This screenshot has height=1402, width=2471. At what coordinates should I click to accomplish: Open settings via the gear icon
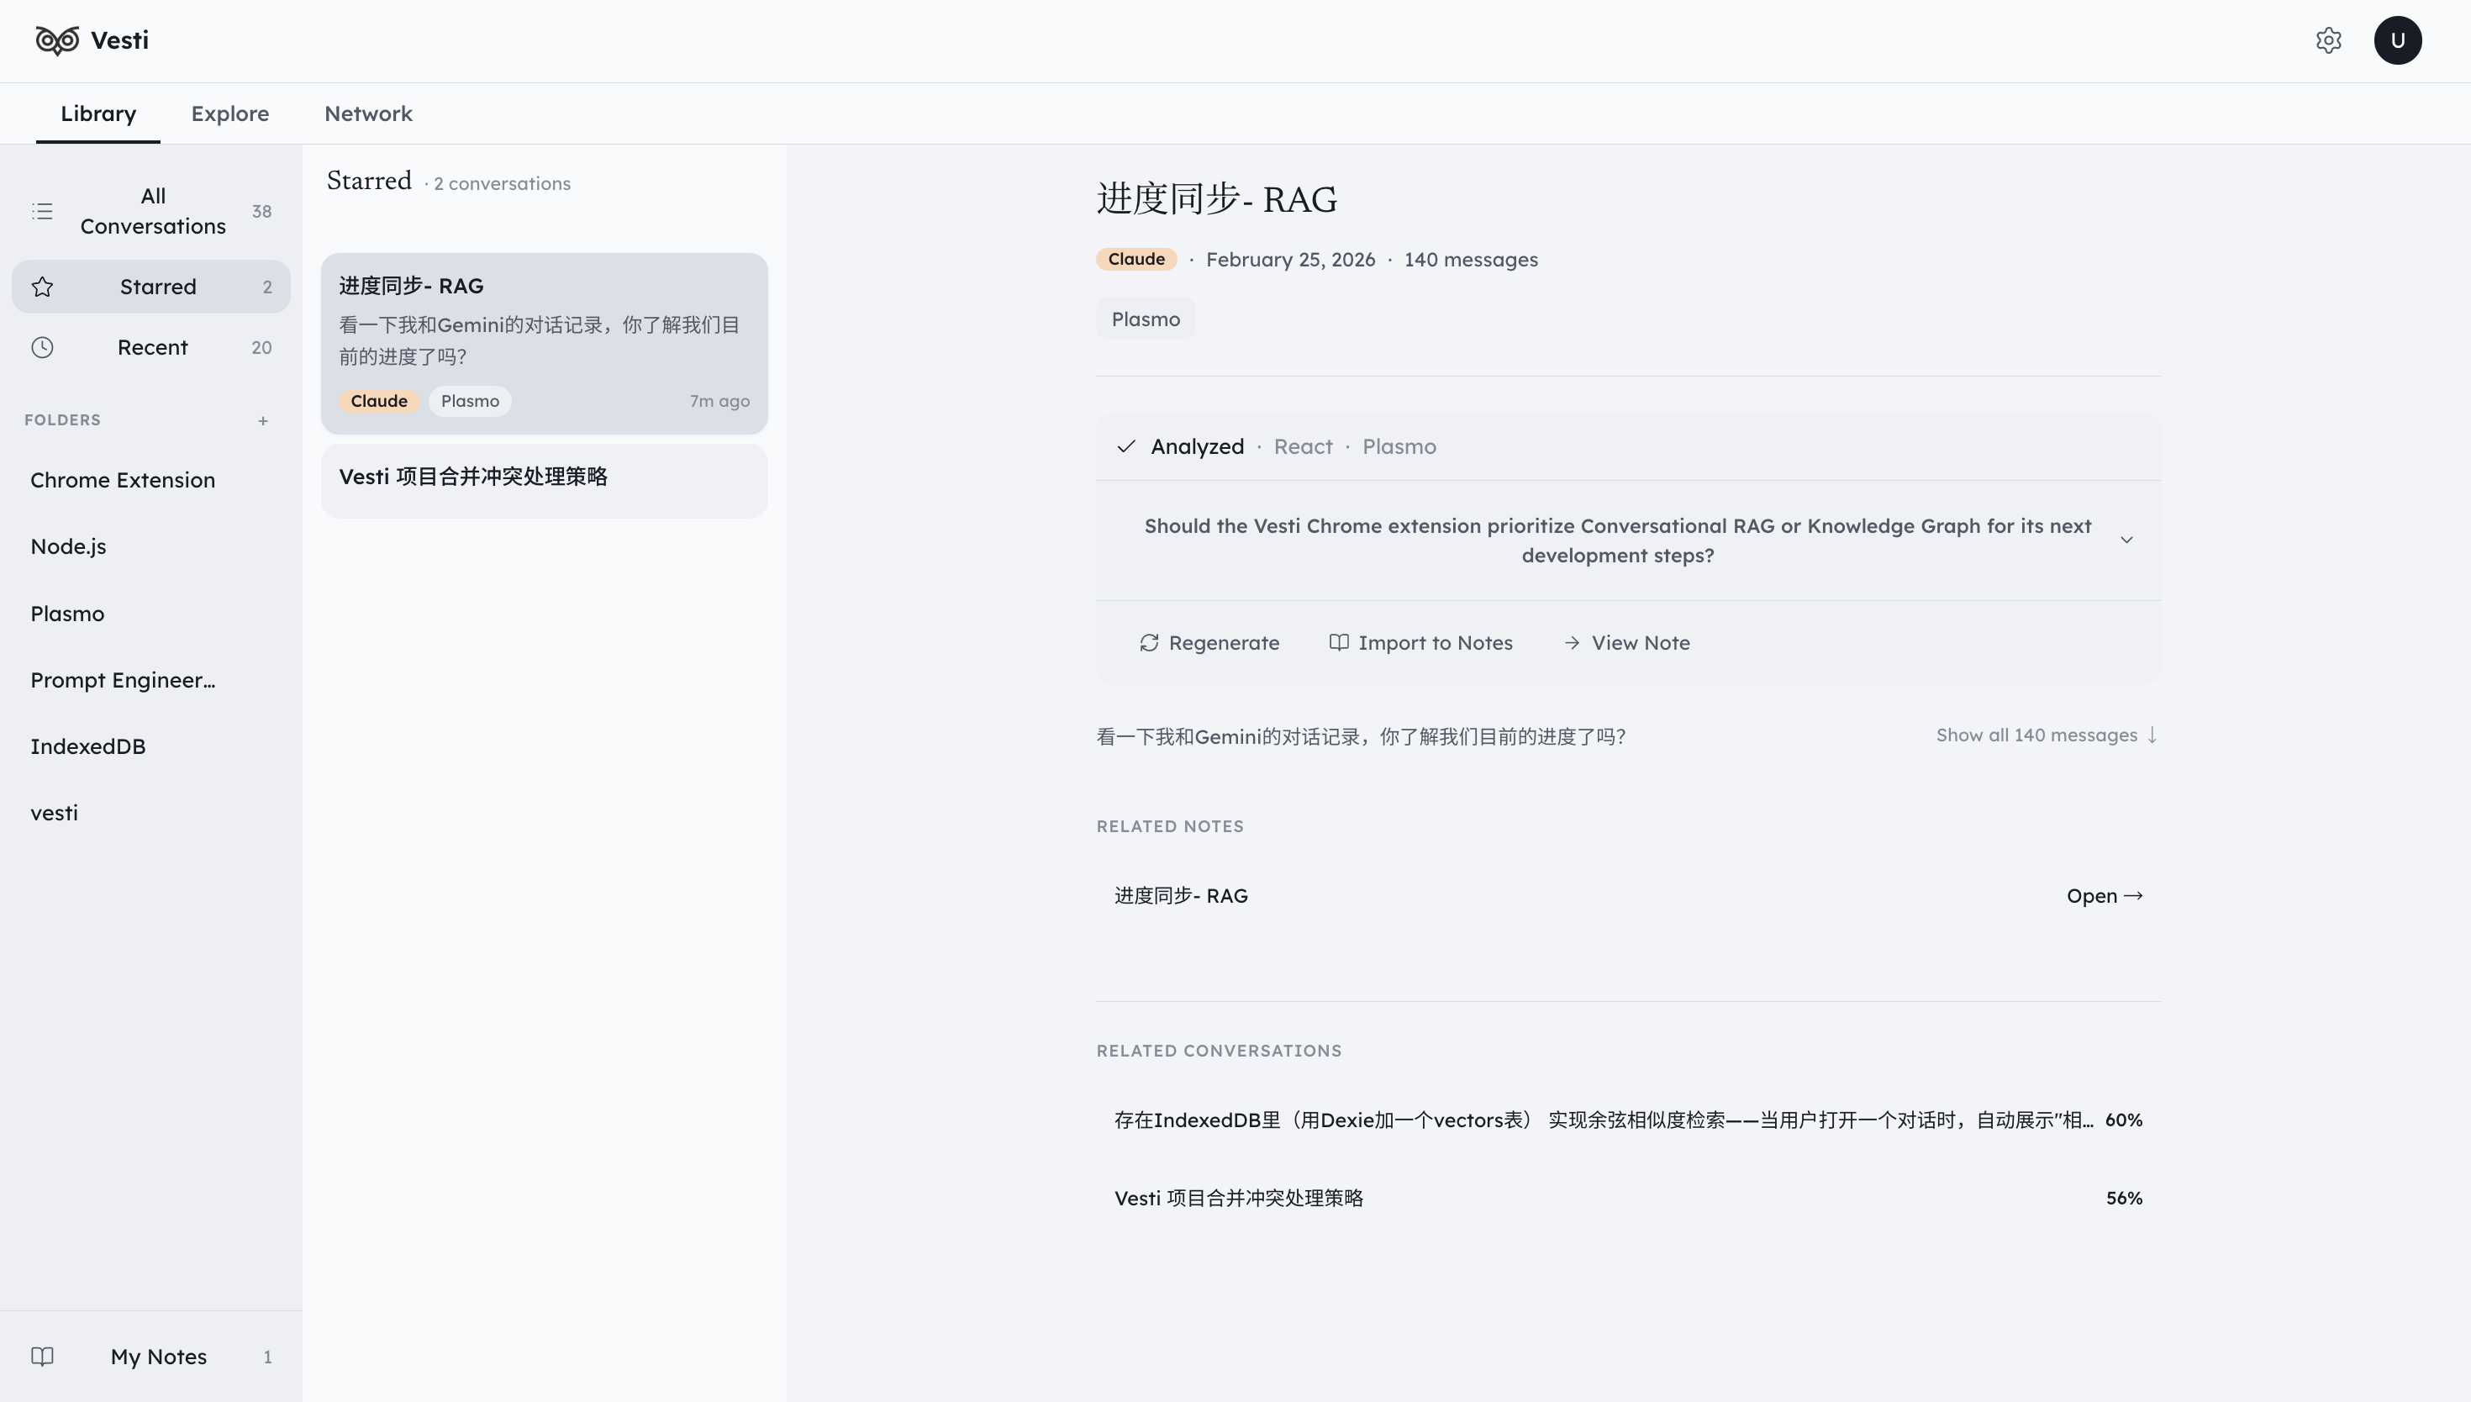point(2328,40)
